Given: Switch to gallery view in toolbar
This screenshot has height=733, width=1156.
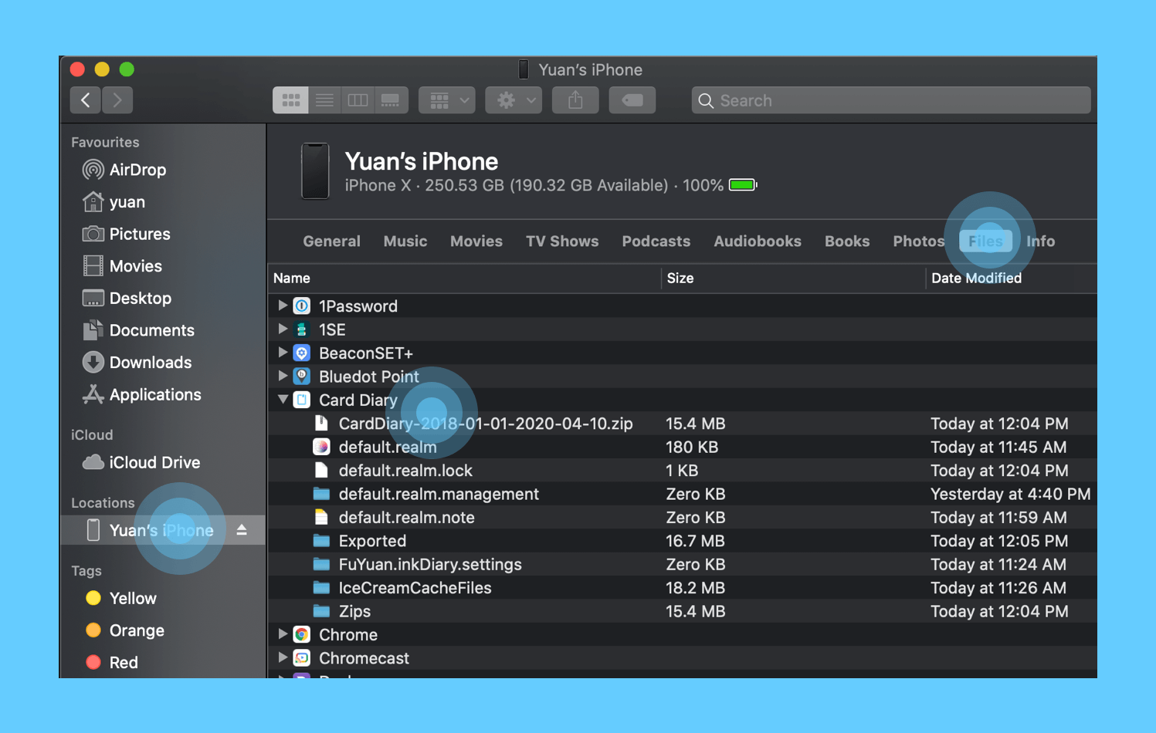Looking at the screenshot, I should [391, 100].
